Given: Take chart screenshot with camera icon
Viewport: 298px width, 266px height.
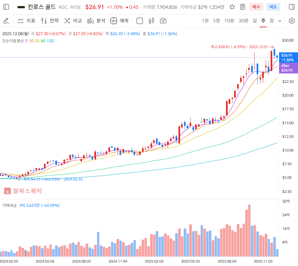Looking at the screenshot, I should (x=163, y=21).
